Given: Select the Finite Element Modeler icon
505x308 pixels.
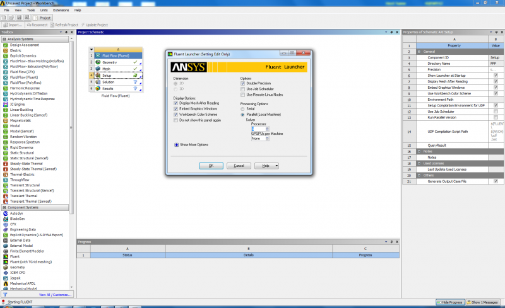Looking at the screenshot, I should click(6, 251).
